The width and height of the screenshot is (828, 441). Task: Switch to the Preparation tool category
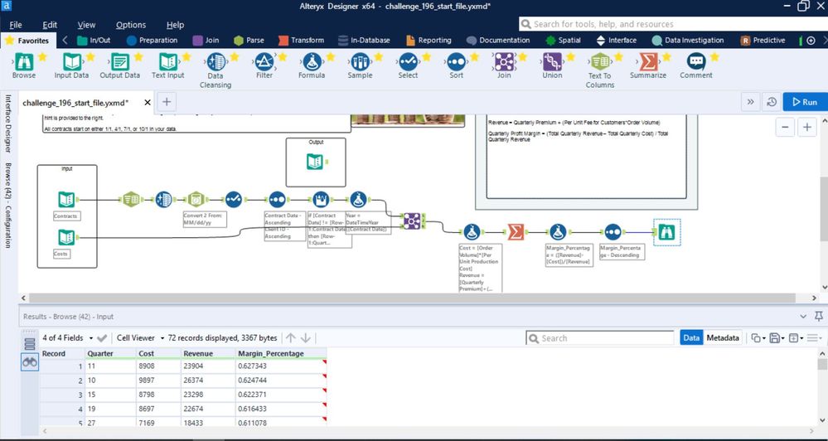pos(152,40)
